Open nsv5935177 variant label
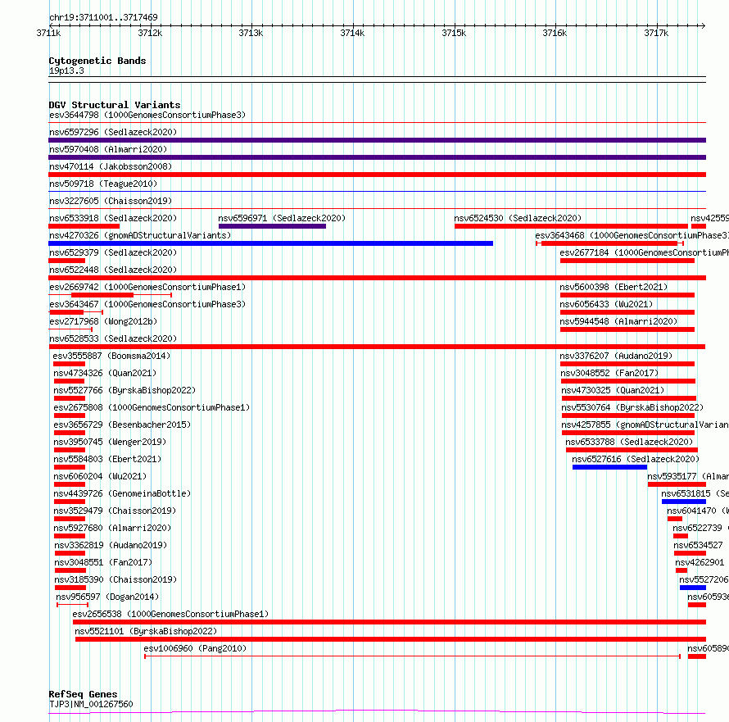Viewport: 729px width, 722px height. [688, 476]
